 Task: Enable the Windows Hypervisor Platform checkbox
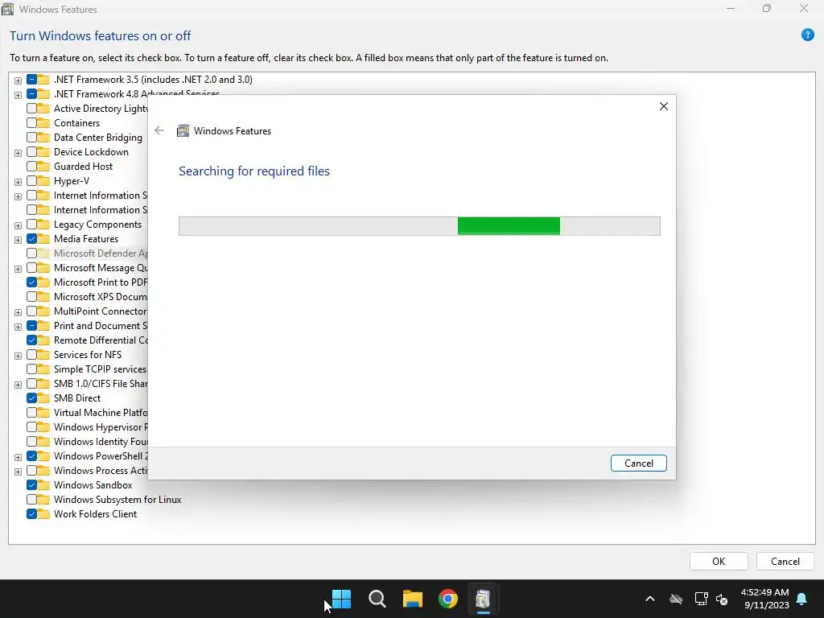click(31, 427)
